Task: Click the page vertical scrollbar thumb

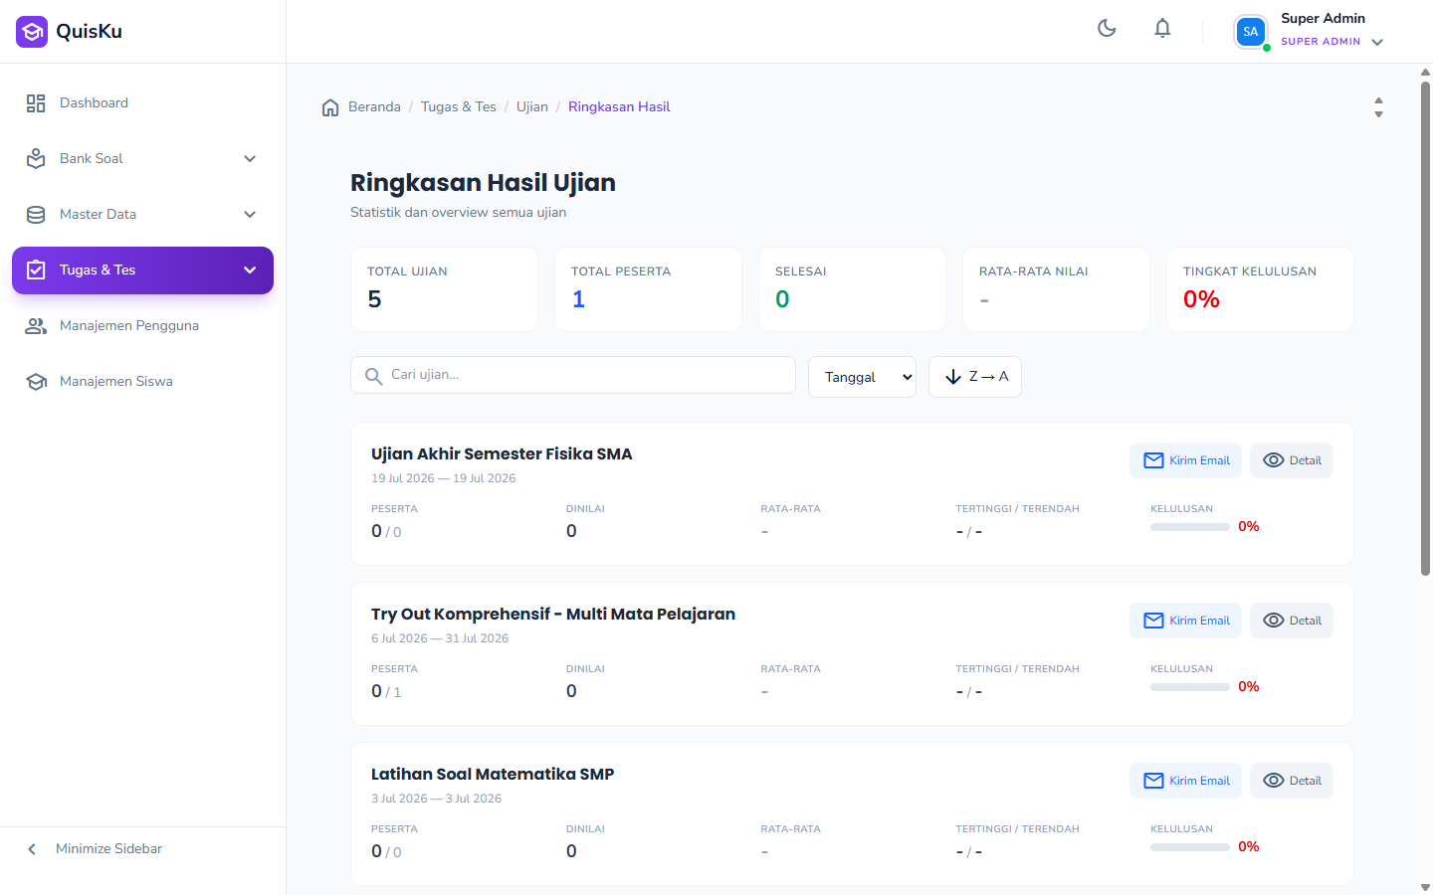Action: point(1425,328)
